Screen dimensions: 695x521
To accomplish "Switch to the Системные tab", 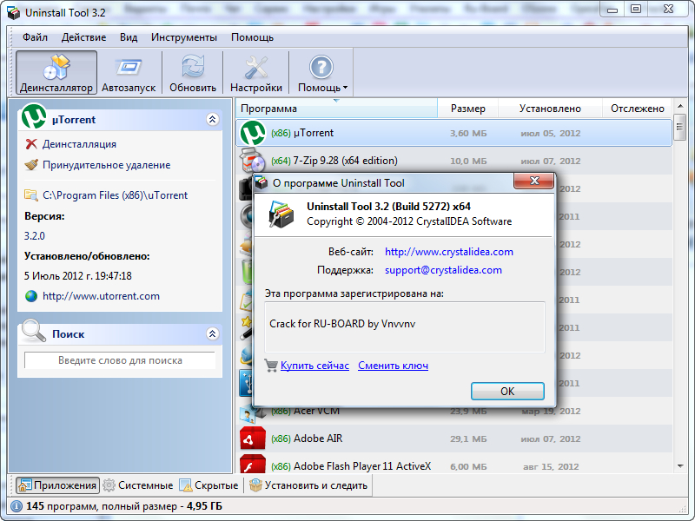I will 137,485.
